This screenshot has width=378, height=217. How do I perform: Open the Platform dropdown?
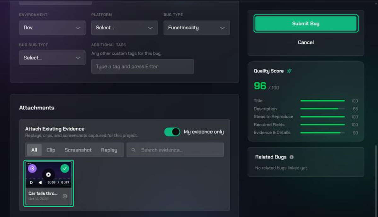[x=124, y=28]
